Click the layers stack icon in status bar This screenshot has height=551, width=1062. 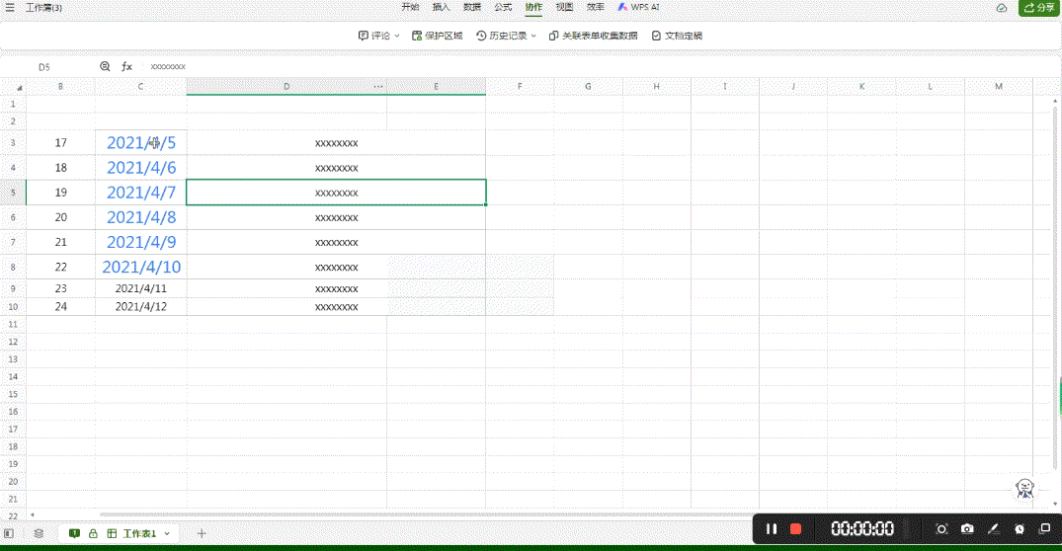coord(39,533)
